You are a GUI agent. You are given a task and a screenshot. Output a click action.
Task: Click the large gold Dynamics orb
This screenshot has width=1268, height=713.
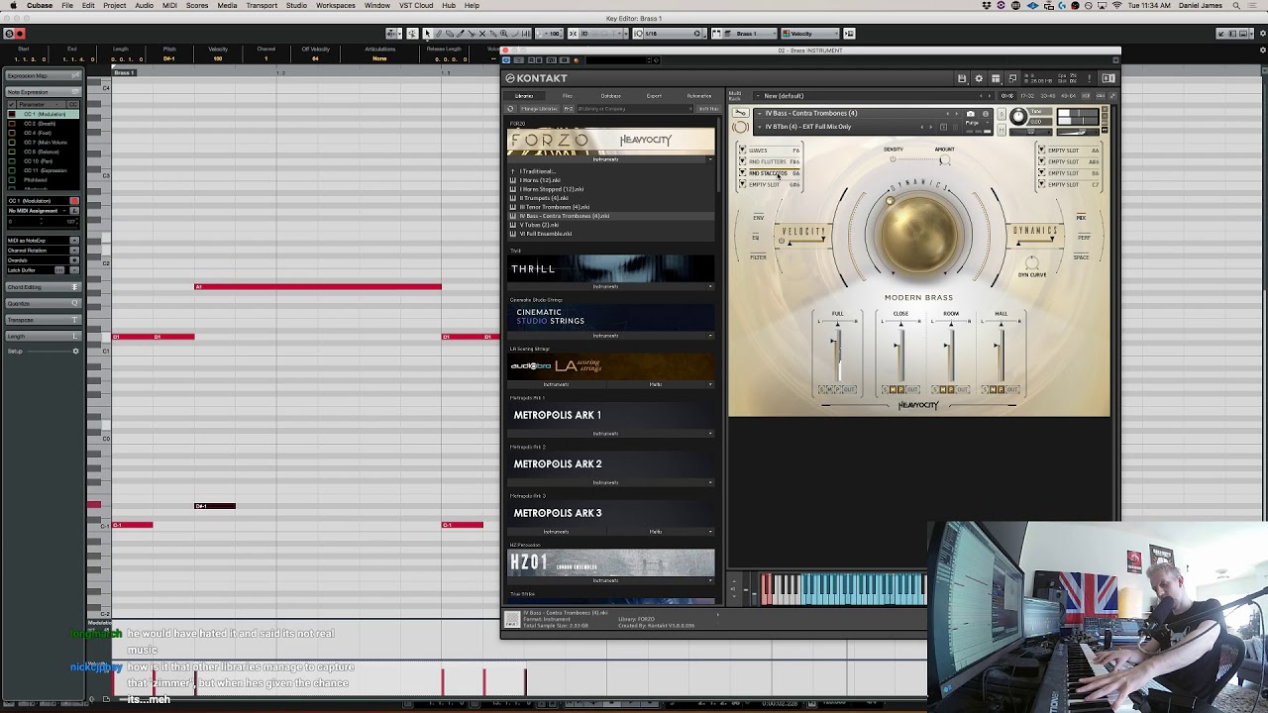click(x=919, y=234)
